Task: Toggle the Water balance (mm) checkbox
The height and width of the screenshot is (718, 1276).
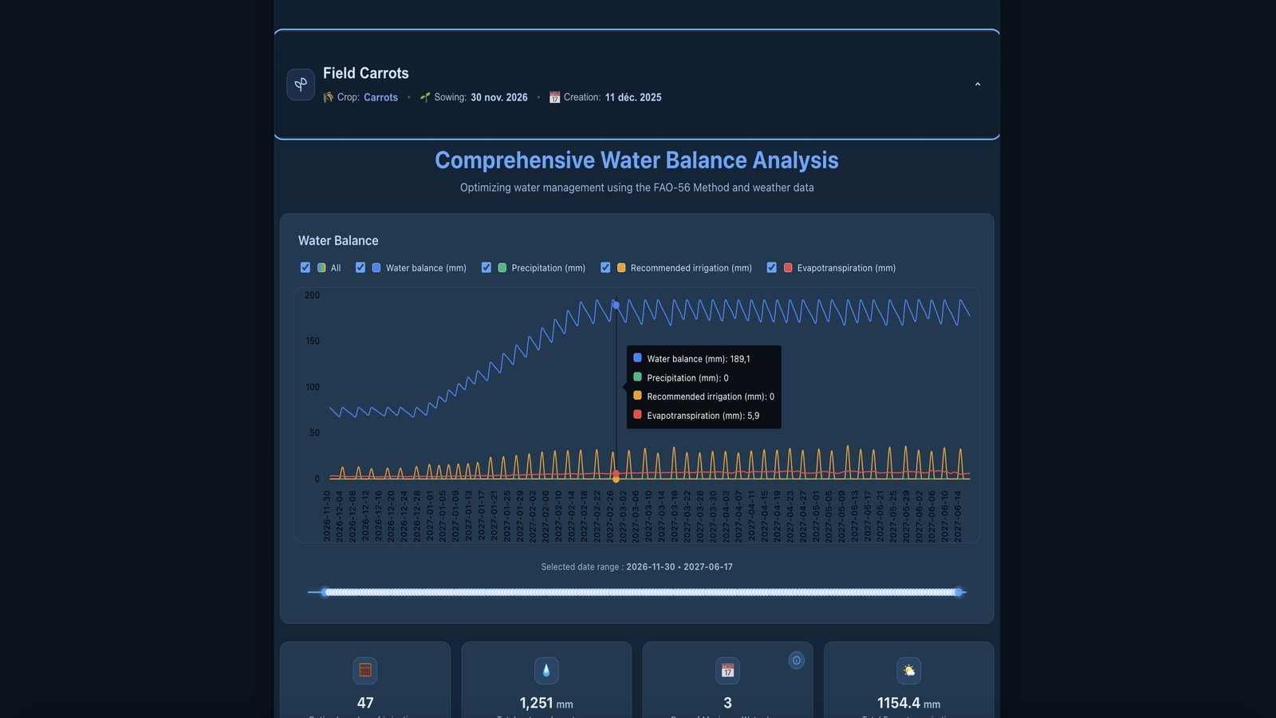Action: pos(360,268)
